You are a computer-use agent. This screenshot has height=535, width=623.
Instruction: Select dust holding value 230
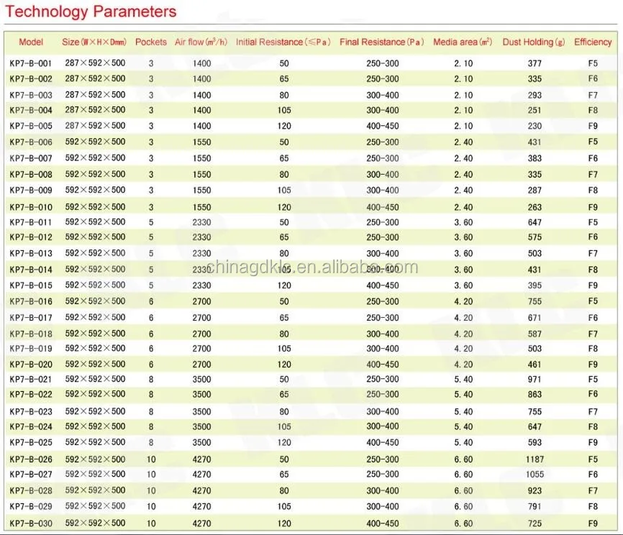pos(535,127)
